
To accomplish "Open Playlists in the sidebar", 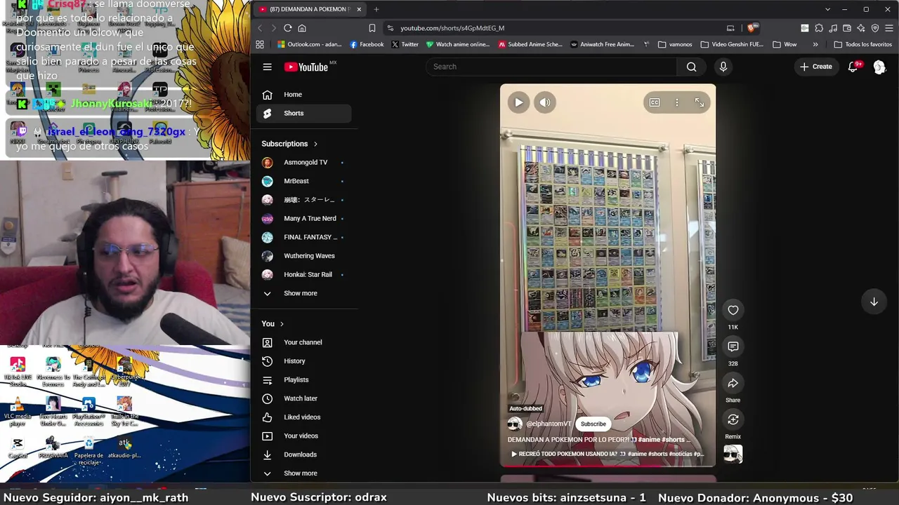I will click(x=303, y=379).
